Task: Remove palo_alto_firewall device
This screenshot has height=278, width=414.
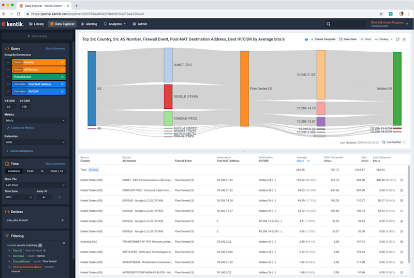Action: coord(63,220)
